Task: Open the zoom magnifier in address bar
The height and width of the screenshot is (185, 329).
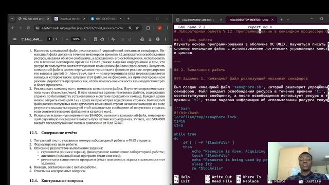Action: pos(130,28)
